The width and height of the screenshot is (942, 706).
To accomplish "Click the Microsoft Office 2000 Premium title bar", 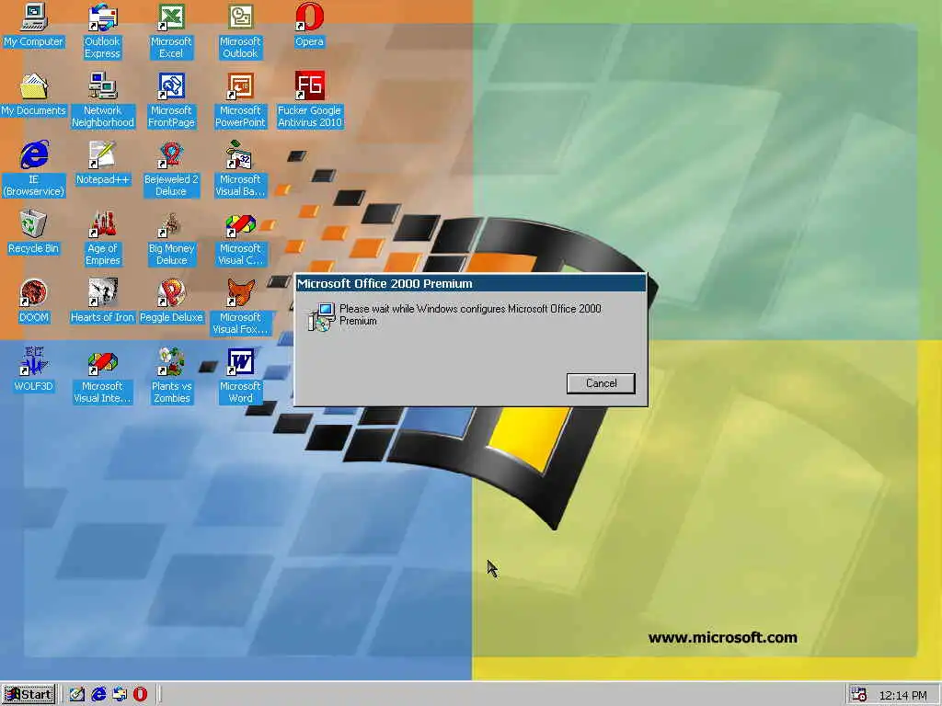I will tap(470, 283).
